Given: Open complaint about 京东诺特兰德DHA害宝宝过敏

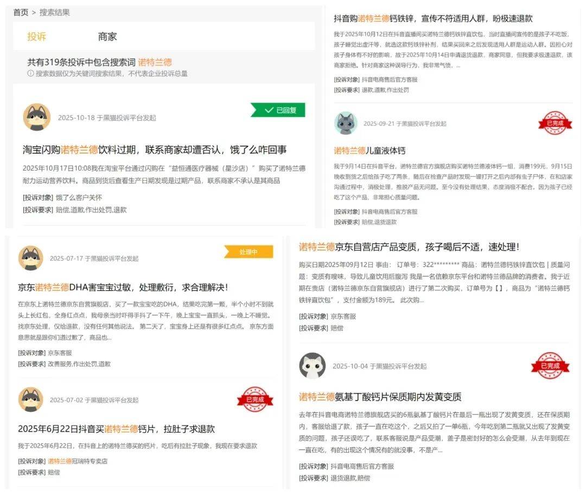Looking at the screenshot, I should click(x=123, y=287).
